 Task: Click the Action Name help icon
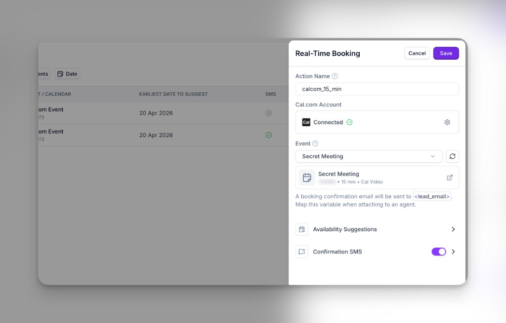(x=335, y=76)
